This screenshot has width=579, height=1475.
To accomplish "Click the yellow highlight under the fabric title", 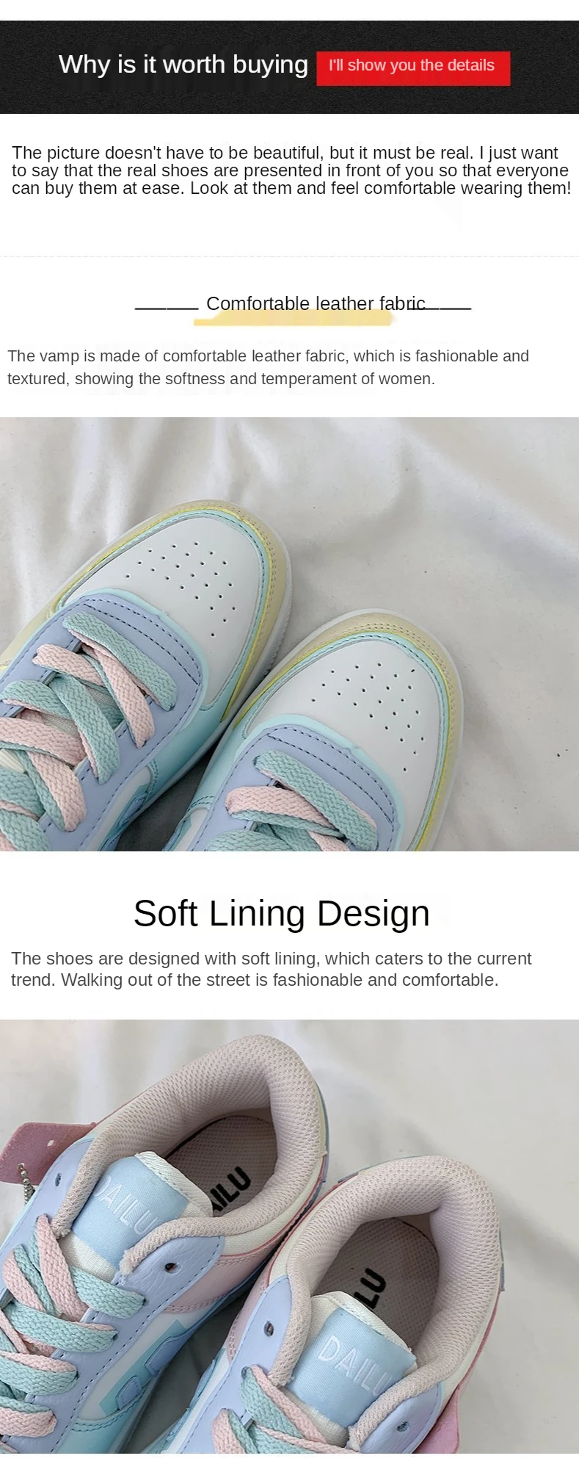I will [294, 317].
